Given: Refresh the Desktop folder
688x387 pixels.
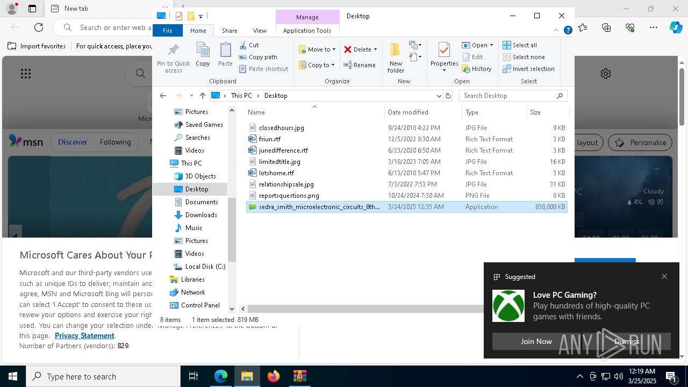Looking at the screenshot, I should coord(448,96).
